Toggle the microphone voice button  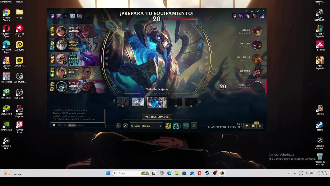[x=260, y=126]
